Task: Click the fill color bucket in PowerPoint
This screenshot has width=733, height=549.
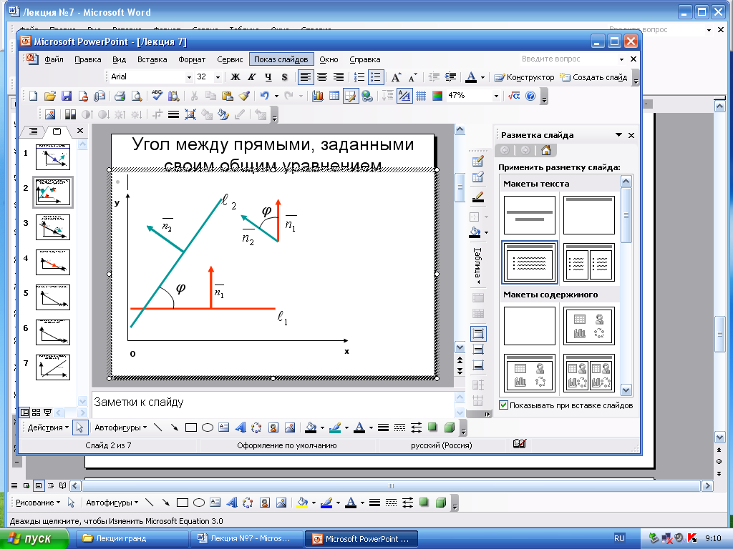Action: pos(311,427)
